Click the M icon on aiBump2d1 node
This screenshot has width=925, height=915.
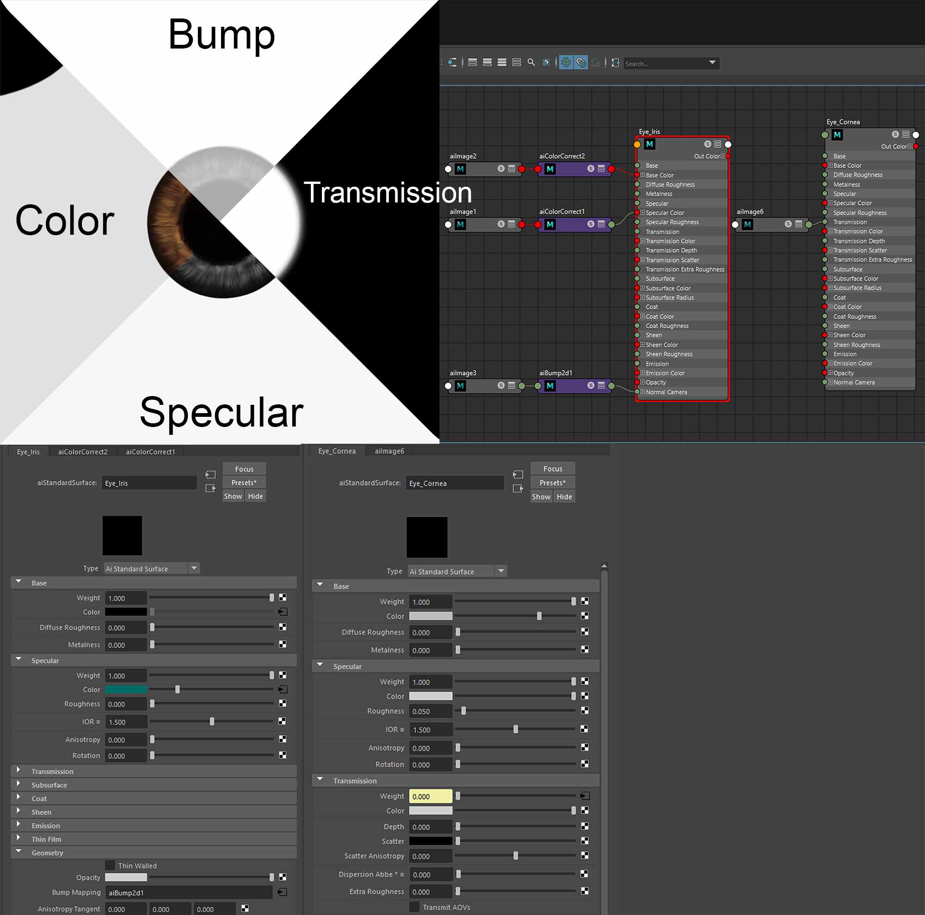point(550,385)
